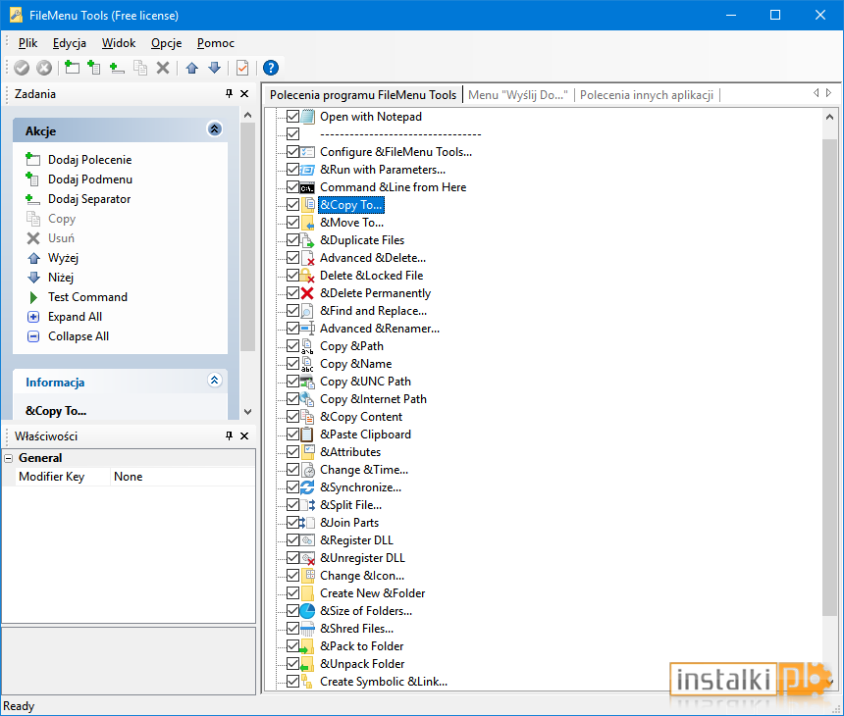Select the &Unregister DLL item
844x716 pixels.
coord(362,558)
